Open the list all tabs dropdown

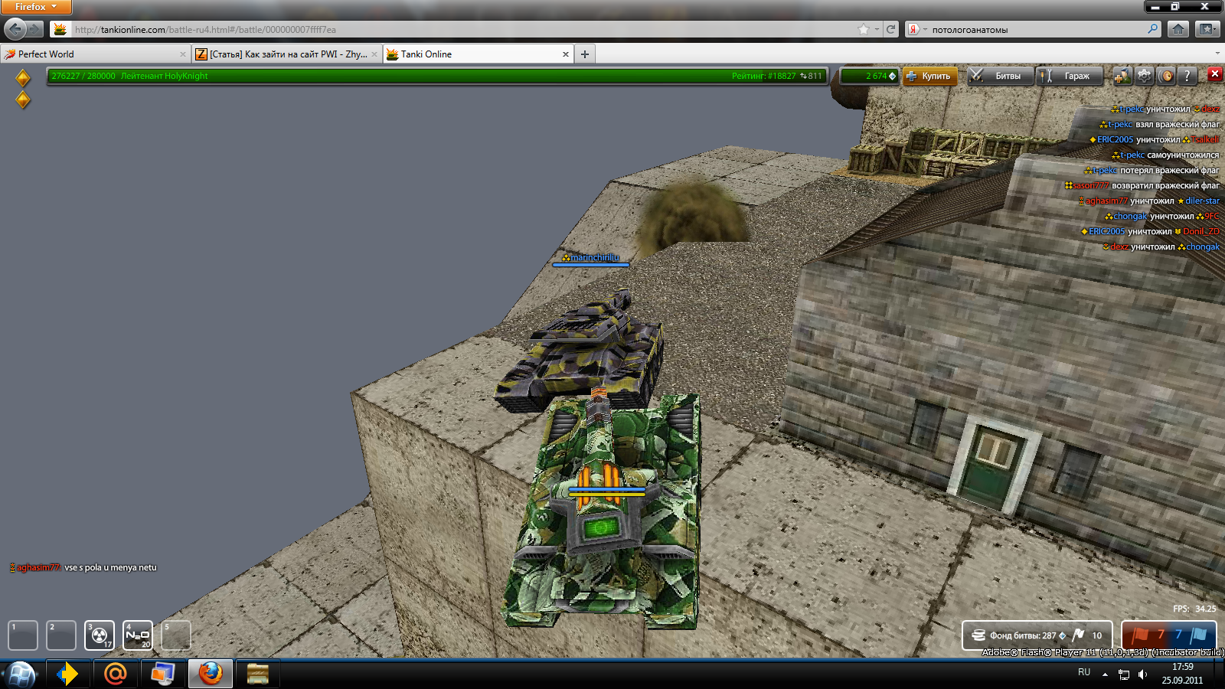(1217, 54)
